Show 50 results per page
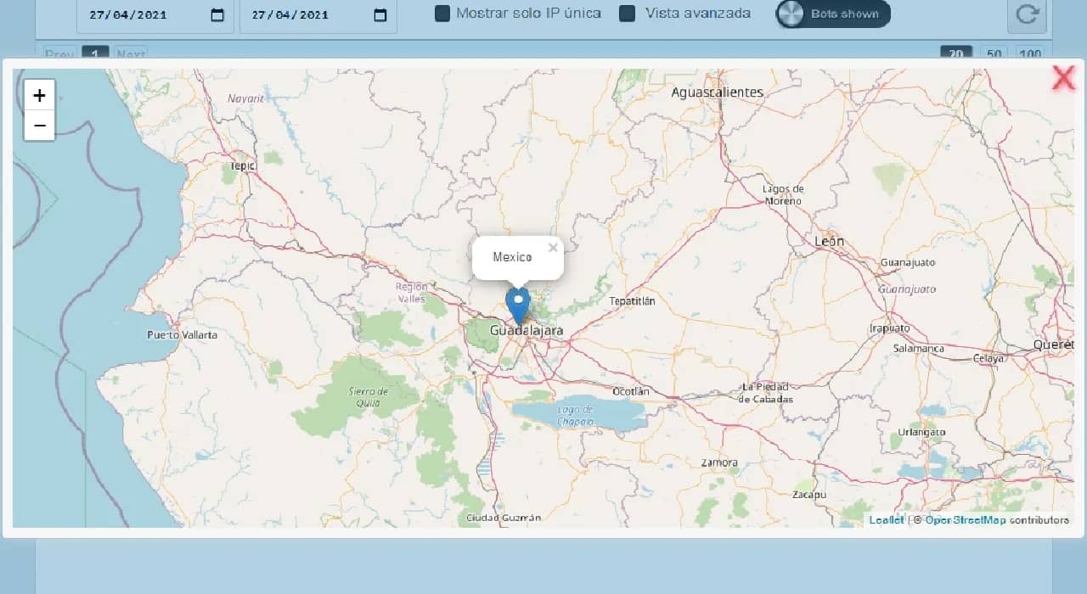Viewport: 1087px width, 594px height. 994,53
